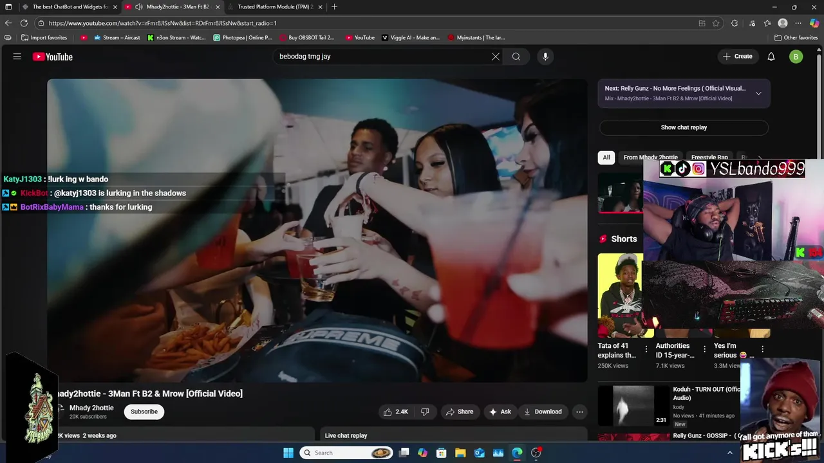This screenshot has height=463, width=824.
Task: Open Edge media control music icon
Action: [752, 23]
